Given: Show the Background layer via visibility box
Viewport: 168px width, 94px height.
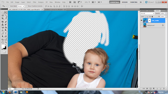Looking at the screenshot, I should coord(141,25).
